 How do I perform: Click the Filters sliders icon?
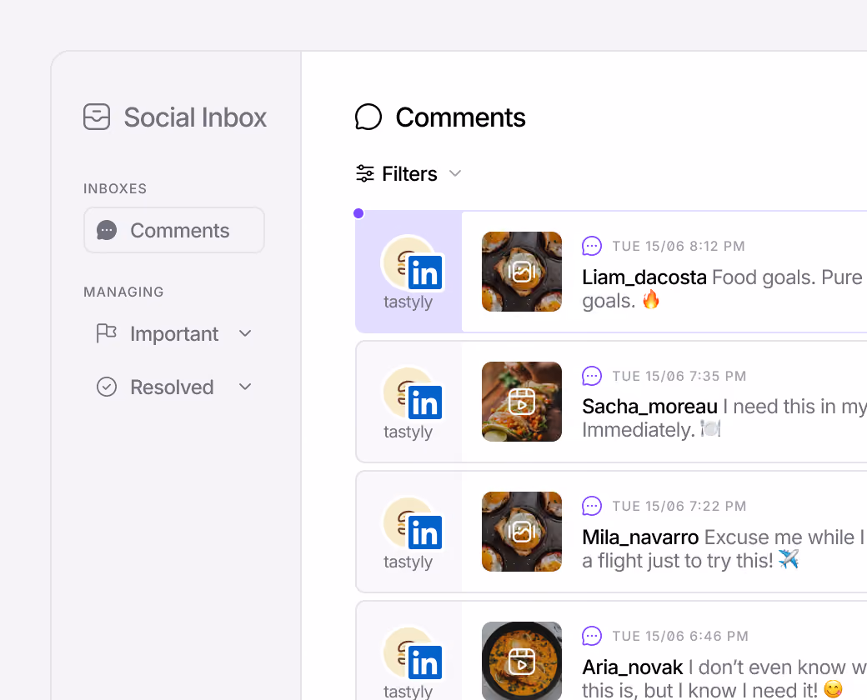365,173
